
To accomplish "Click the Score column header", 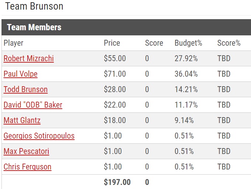I will 154,43.
